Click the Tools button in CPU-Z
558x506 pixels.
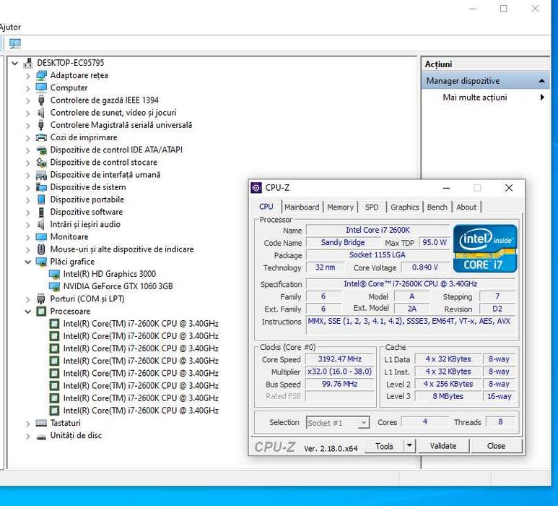(384, 446)
